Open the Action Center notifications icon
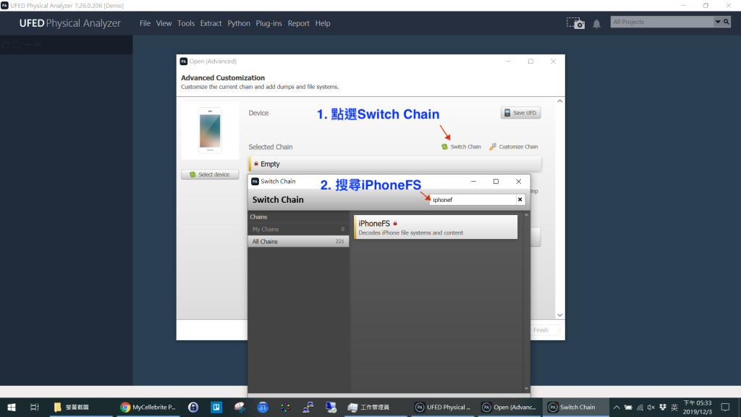The width and height of the screenshot is (741, 417). 725,407
